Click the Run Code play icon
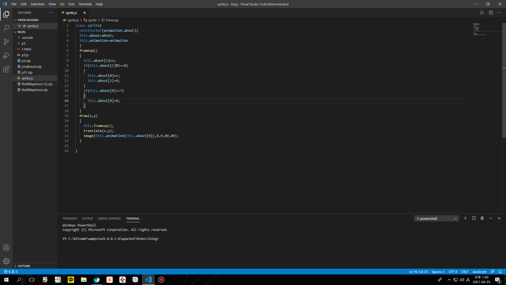 tap(482, 13)
